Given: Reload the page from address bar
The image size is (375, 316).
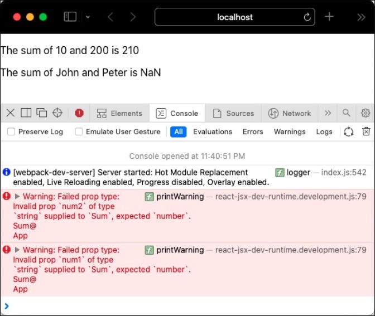Looking at the screenshot, I should tap(307, 17).
